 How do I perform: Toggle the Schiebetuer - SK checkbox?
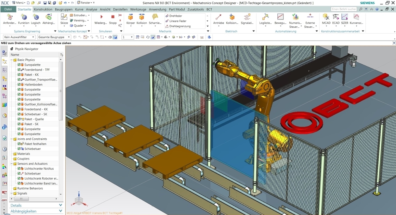coord(19,114)
